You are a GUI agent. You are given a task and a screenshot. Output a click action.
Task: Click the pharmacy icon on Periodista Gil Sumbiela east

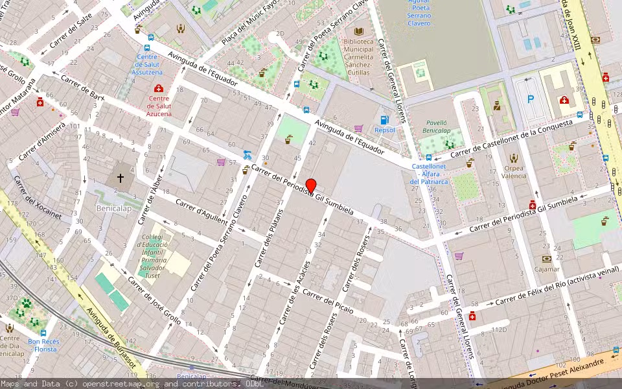coord(533,205)
